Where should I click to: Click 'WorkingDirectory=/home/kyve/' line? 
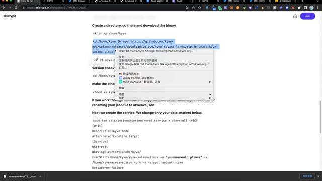click(116, 152)
